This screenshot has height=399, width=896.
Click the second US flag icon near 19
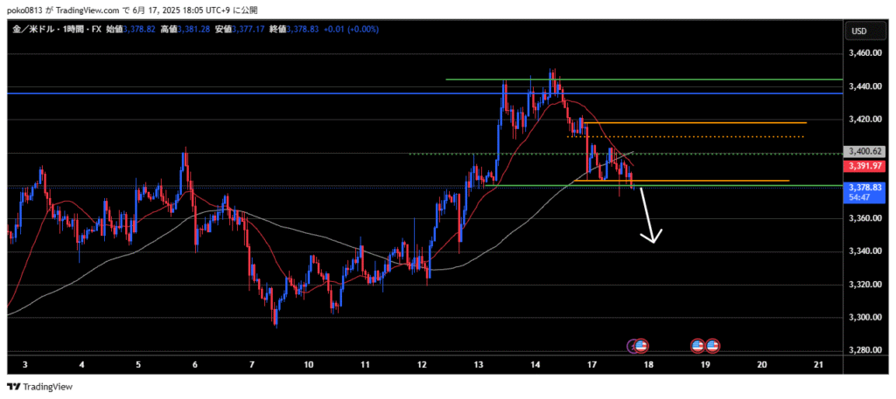point(712,346)
